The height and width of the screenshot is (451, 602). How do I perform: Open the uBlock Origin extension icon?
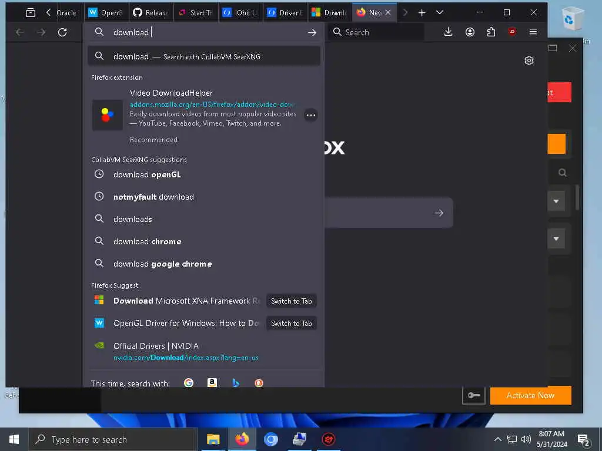[x=512, y=32]
